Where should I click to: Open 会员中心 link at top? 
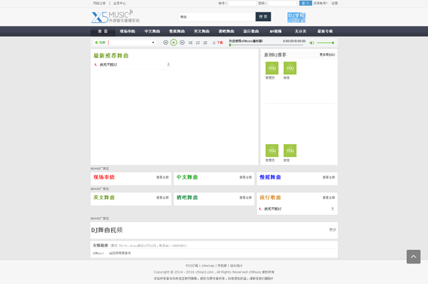point(120,3)
